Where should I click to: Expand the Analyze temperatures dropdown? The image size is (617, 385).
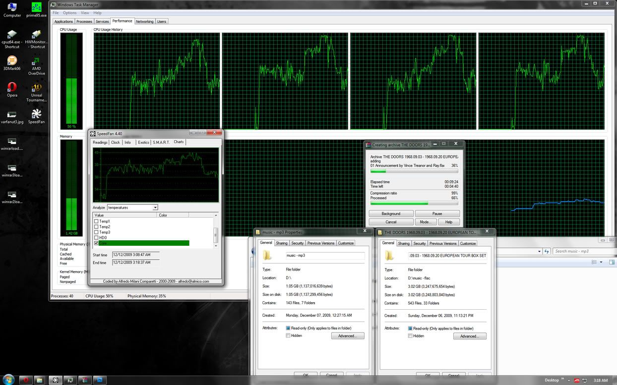(155, 208)
